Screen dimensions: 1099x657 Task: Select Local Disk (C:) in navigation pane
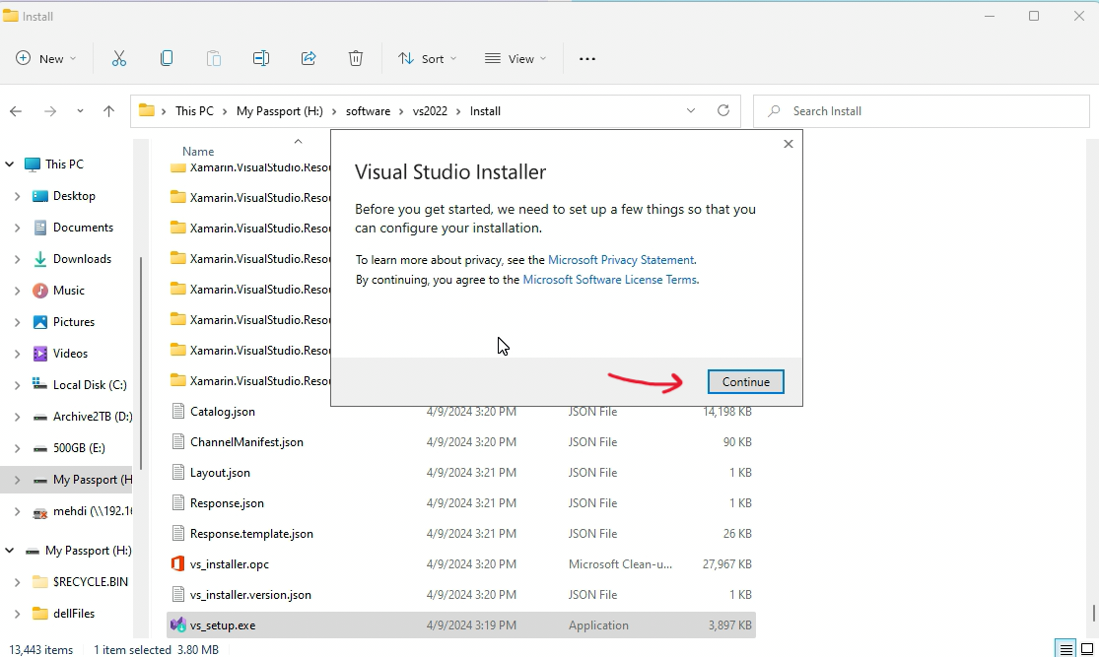(90, 385)
